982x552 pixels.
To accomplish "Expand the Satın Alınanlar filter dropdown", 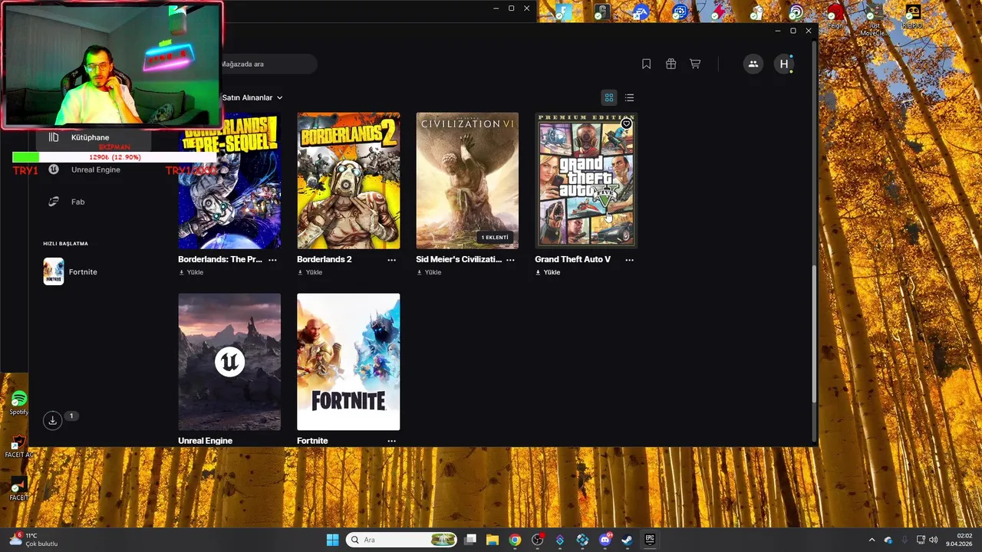I will (252, 97).
